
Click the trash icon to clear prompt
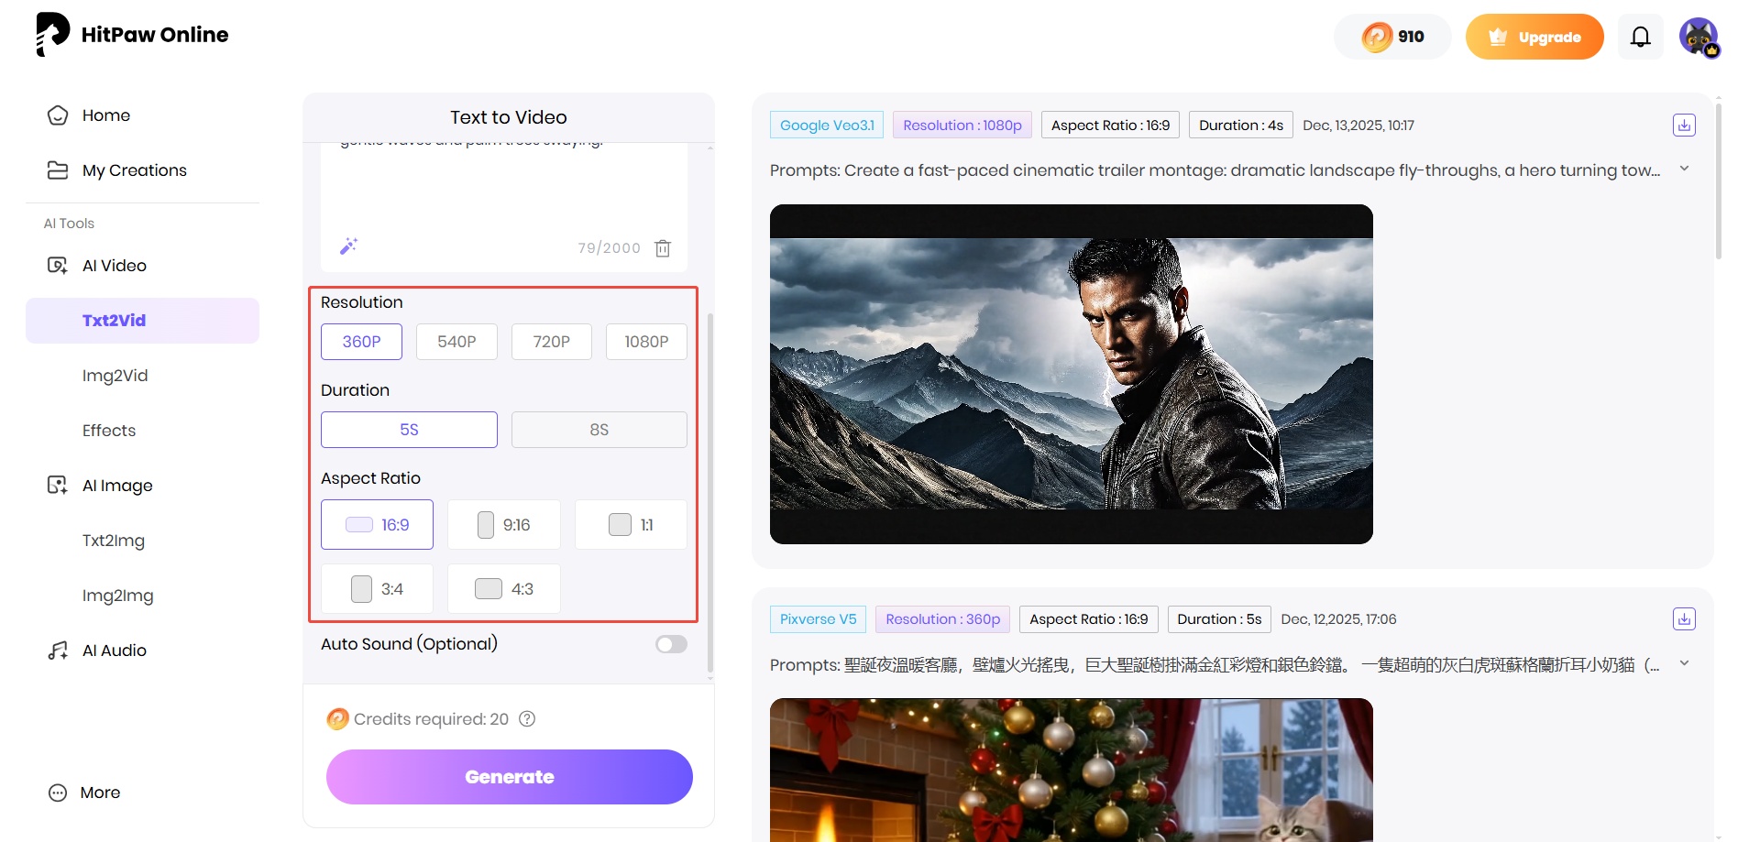point(663,248)
